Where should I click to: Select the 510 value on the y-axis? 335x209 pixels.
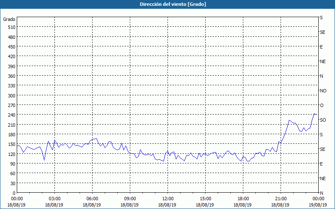point(11,27)
